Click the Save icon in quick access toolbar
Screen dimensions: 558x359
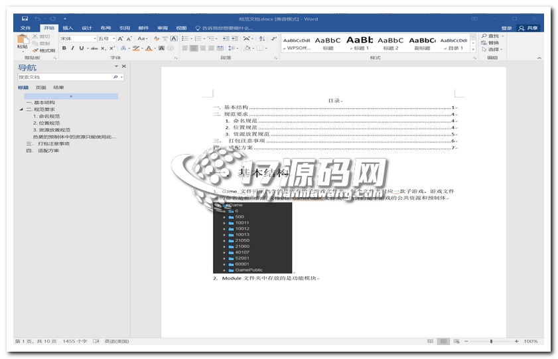point(25,19)
